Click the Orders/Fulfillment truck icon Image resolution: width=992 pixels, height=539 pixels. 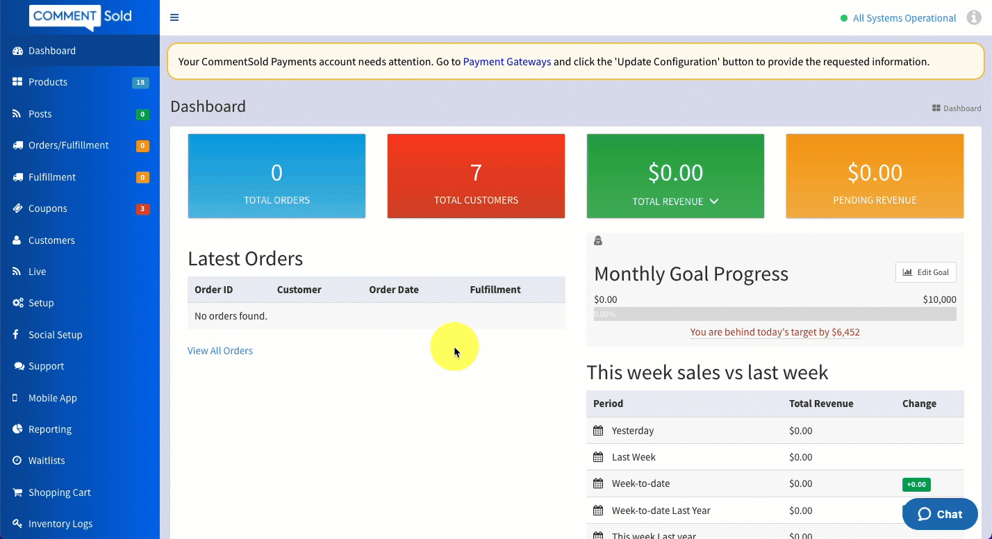[17, 145]
